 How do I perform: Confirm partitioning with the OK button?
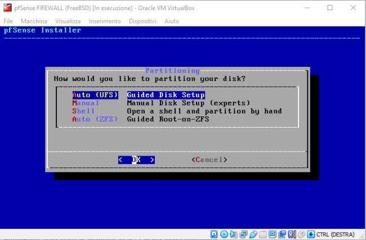pos(136,160)
